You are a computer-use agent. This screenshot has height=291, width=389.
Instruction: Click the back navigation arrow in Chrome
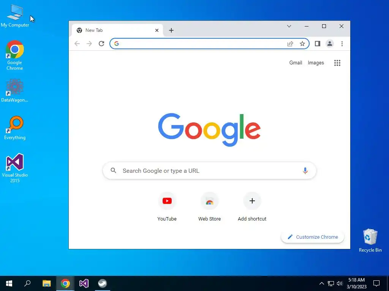[x=77, y=44]
